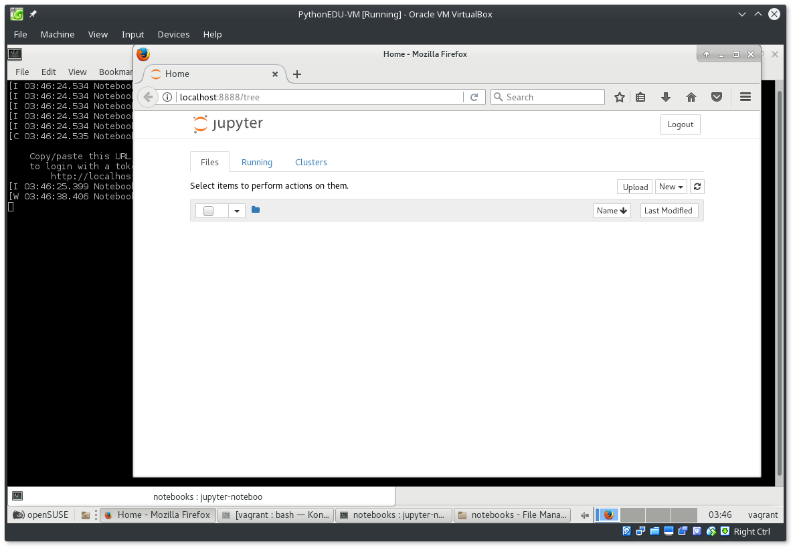795x550 pixels.
Task: Open the New notebook dropdown
Action: click(x=671, y=187)
